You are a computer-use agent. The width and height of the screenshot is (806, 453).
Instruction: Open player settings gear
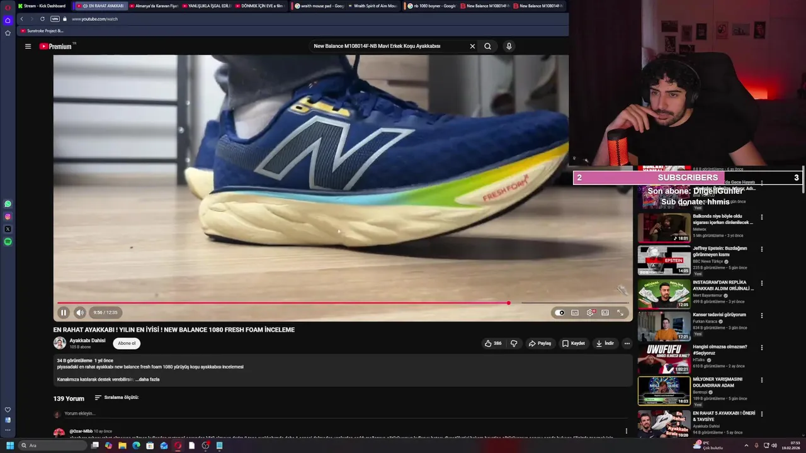(590, 313)
